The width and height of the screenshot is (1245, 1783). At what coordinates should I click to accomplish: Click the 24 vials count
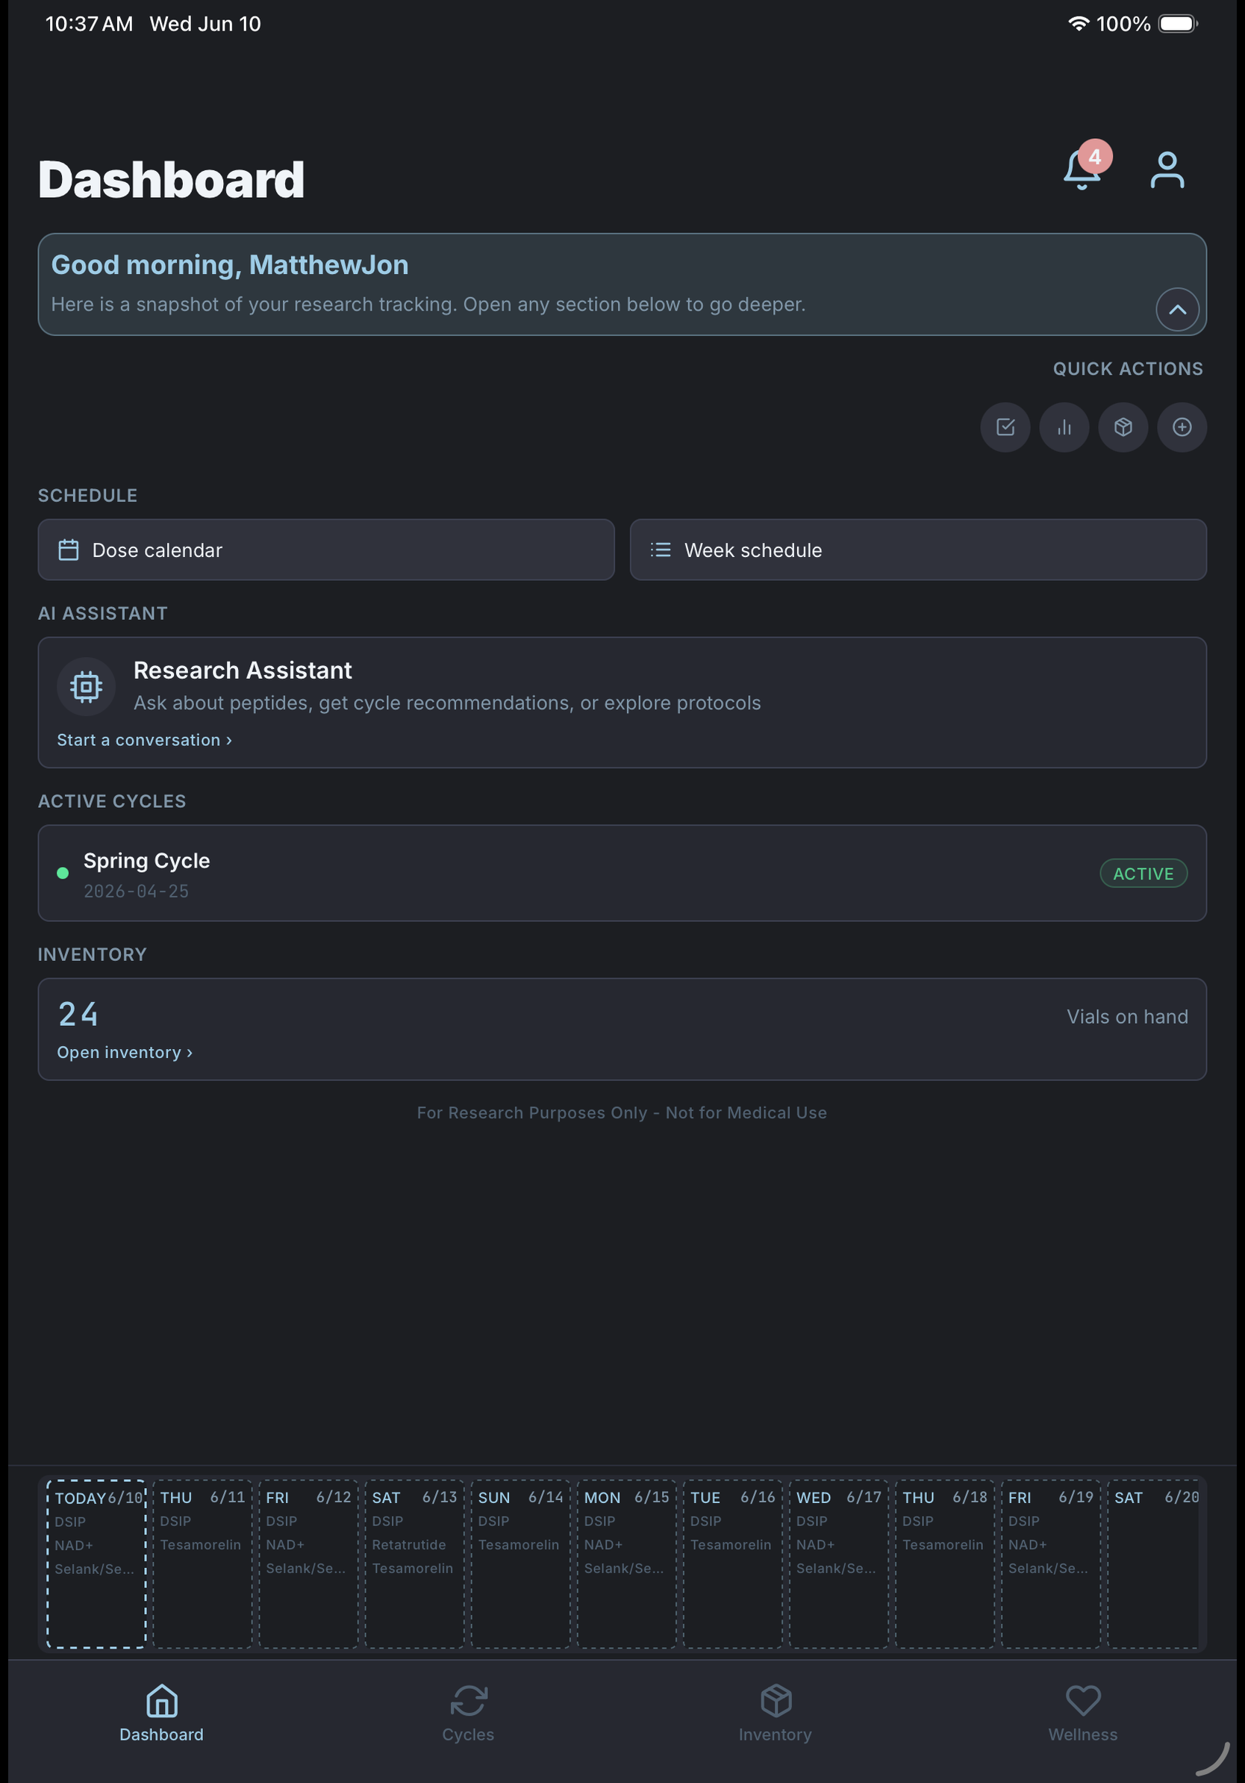pyautogui.click(x=78, y=1014)
